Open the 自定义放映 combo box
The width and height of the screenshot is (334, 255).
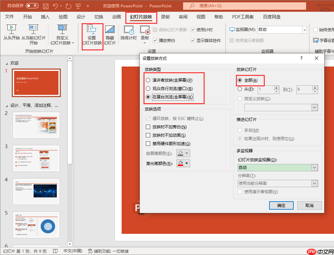pos(281,108)
